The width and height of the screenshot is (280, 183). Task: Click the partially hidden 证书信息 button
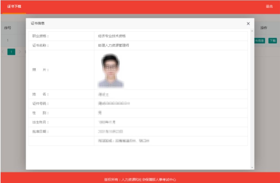[x=259, y=41]
